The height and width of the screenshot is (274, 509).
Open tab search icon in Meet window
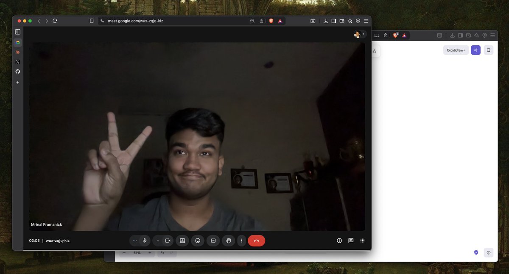pos(313,21)
